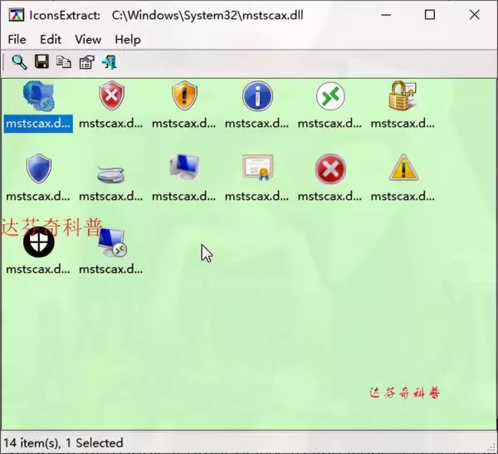
Task: Select the certificate with ribbon icon
Action: pos(257,168)
